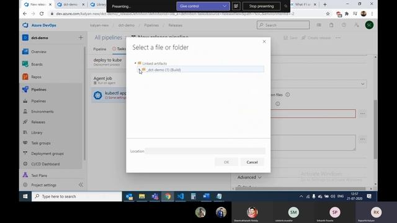
Task: Click the All pipelines breadcrumb
Action: click(x=108, y=38)
